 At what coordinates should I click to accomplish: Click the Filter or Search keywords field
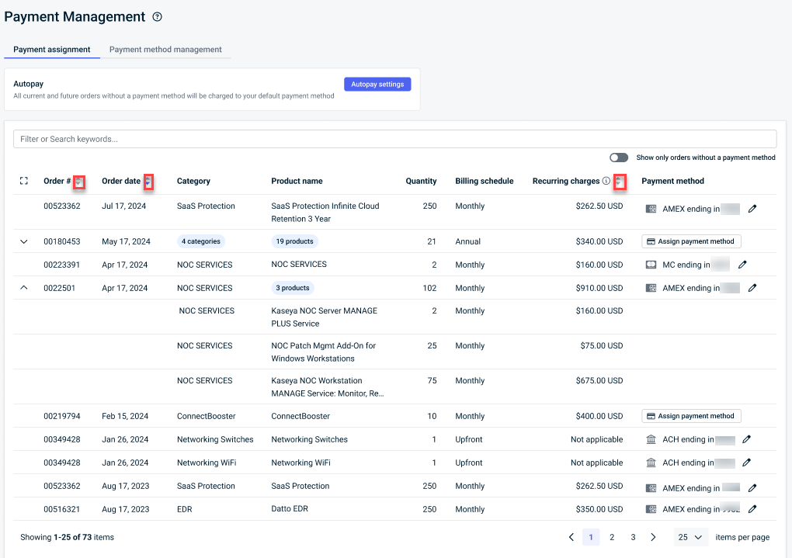[x=394, y=139]
